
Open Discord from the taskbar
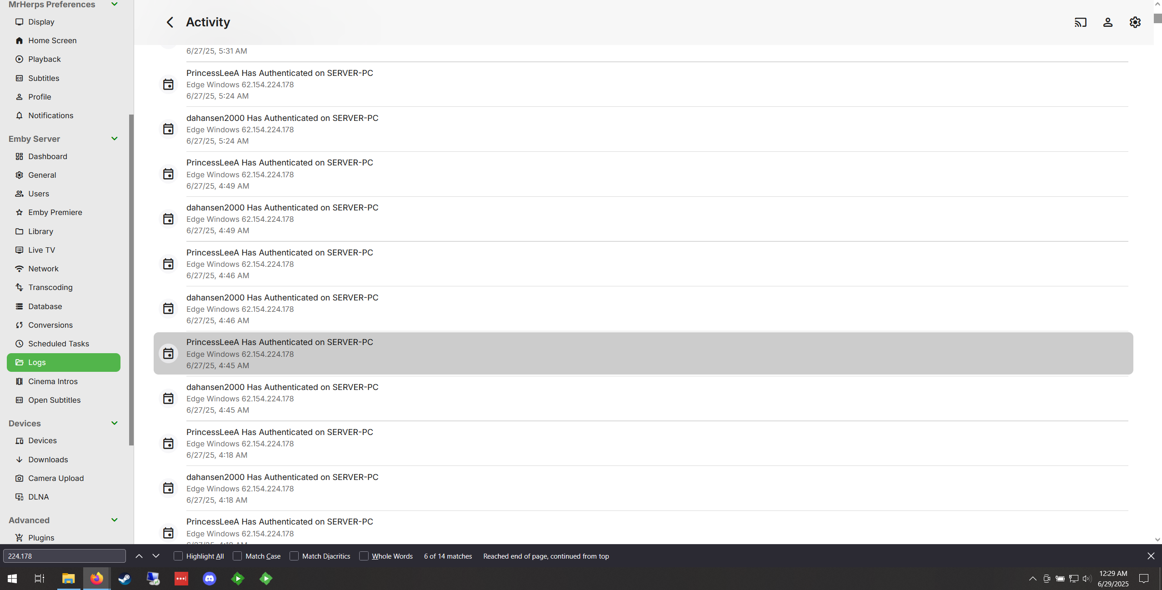tap(209, 578)
